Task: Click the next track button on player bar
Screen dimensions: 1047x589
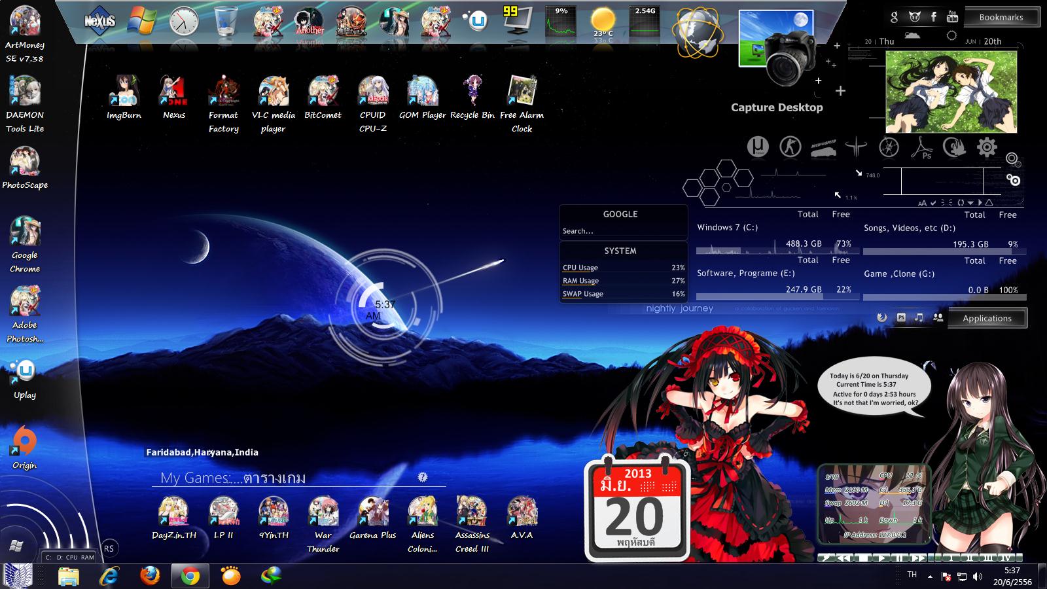Action: click(x=918, y=558)
